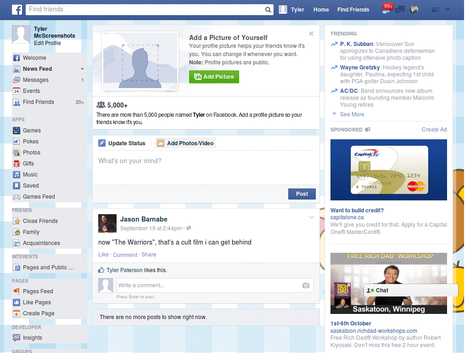This screenshot has height=353, width=470.
Task: Open the notifications globe icon
Action: click(x=414, y=10)
